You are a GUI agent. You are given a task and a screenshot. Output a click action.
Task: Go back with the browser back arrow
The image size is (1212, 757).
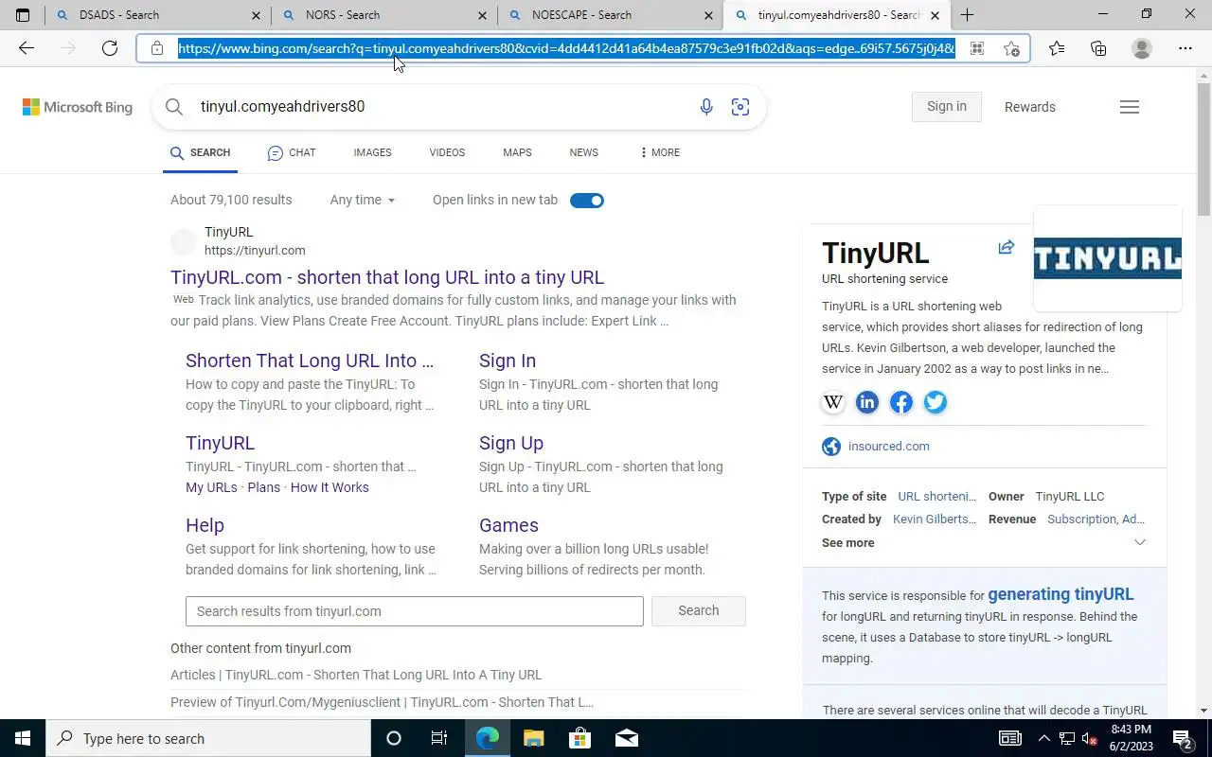[x=27, y=48]
